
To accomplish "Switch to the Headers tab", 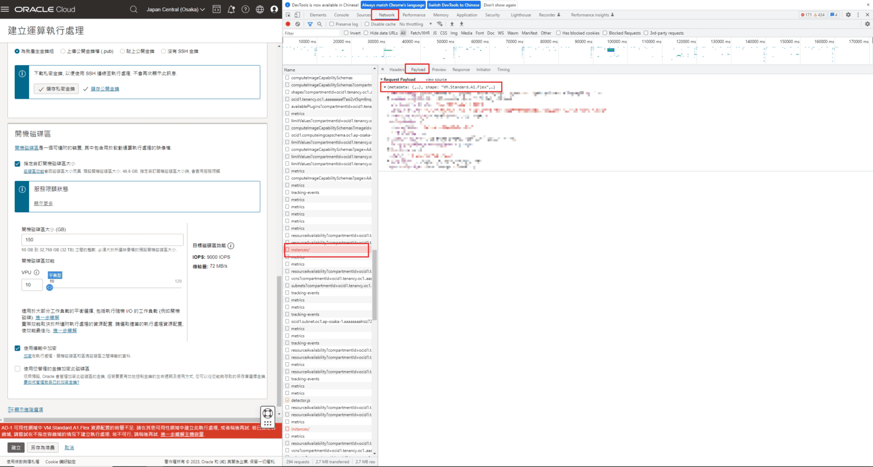I will [x=397, y=69].
